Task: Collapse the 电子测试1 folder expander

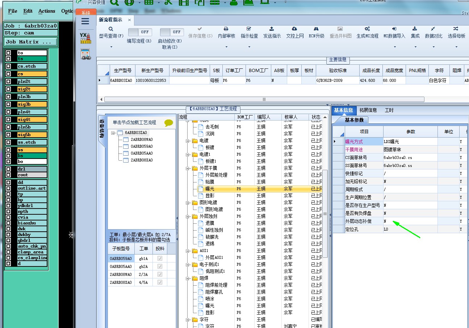Action: (x=188, y=265)
